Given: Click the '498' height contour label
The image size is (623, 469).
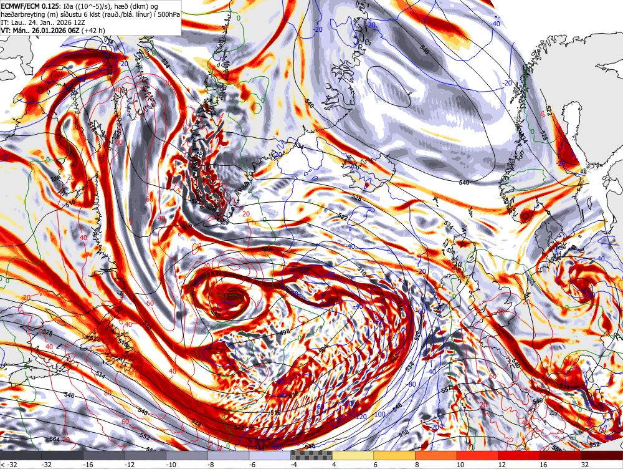Looking at the screenshot, I should click(x=285, y=332).
